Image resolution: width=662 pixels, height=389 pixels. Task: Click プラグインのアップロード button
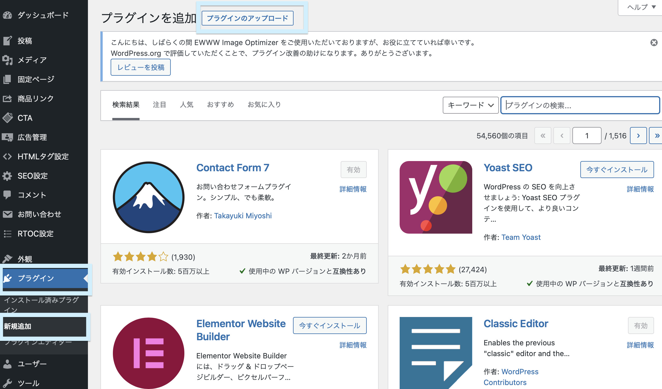(247, 18)
